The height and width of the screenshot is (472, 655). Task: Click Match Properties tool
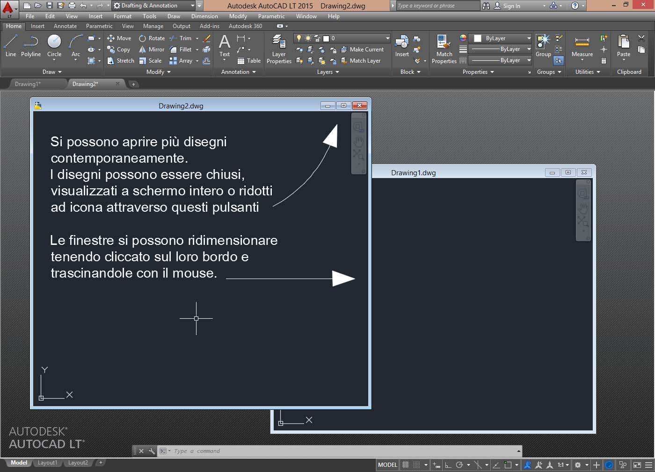444,49
